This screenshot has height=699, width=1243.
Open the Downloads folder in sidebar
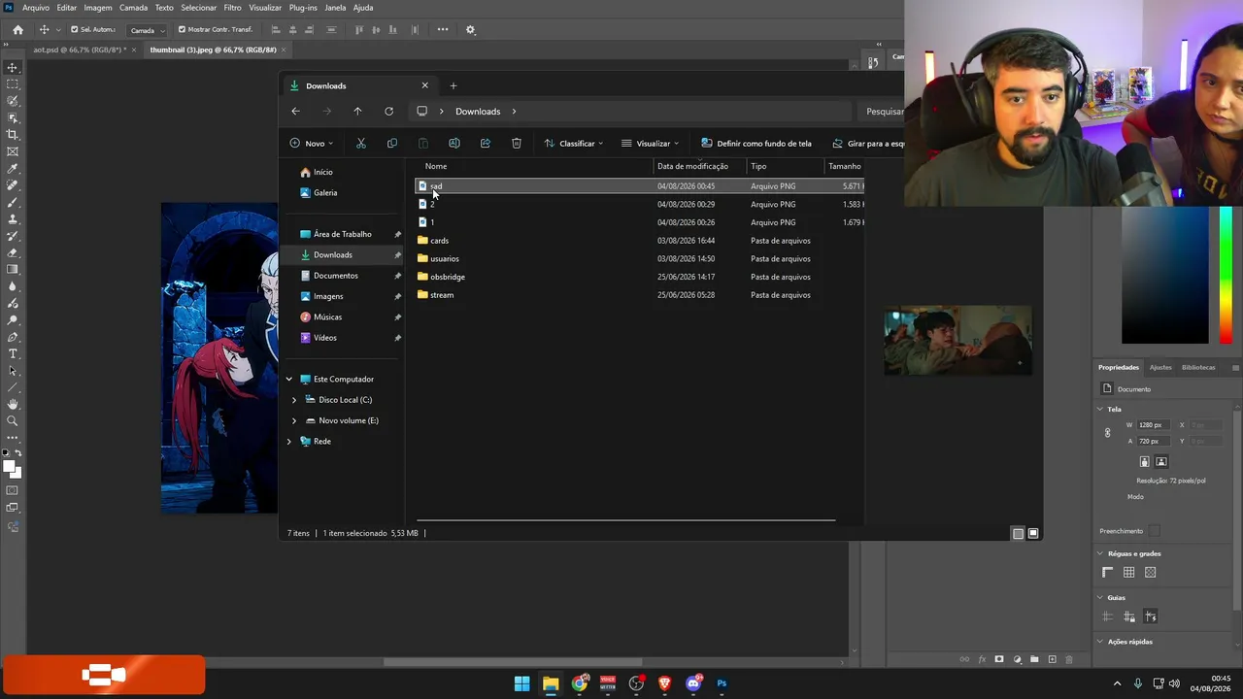[x=333, y=255]
